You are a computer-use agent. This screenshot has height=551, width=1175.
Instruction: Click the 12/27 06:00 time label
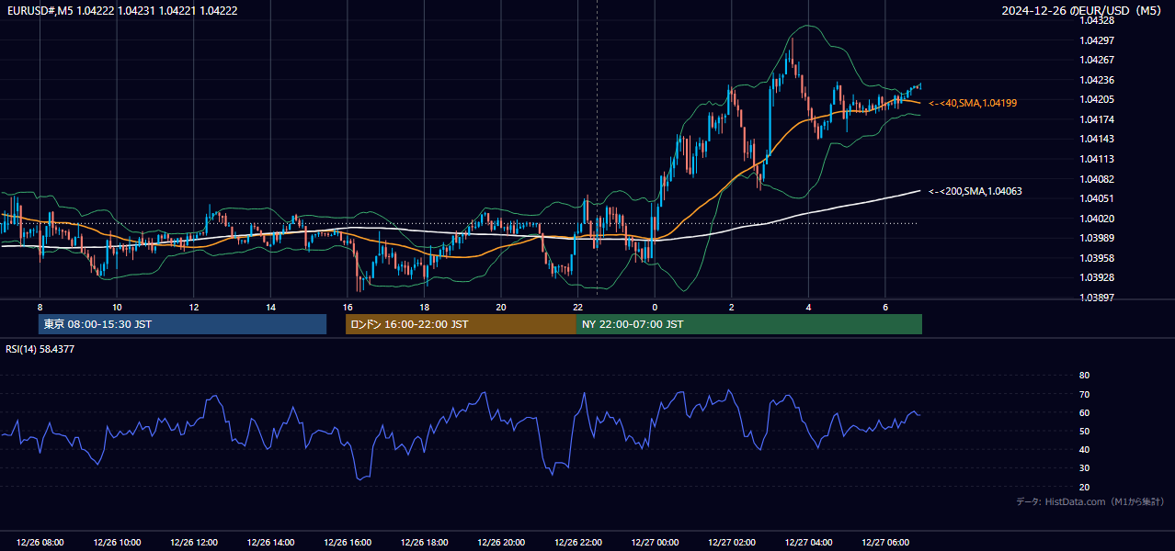pyautogui.click(x=885, y=543)
